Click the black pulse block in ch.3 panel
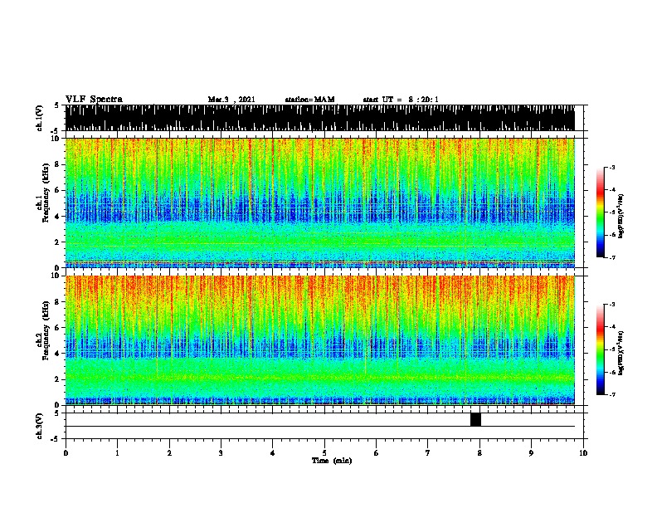This screenshot has height=508, width=657. point(475,419)
